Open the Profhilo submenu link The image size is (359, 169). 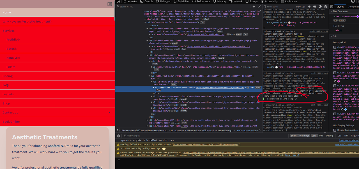pyautogui.click(x=57, y=40)
